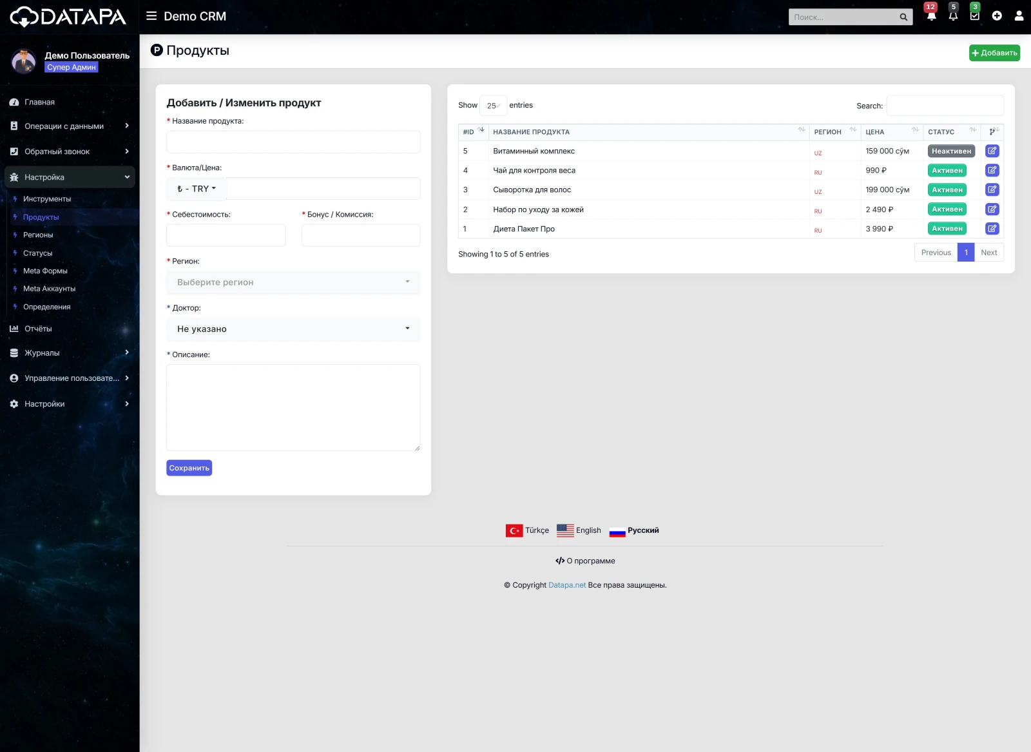
Task: Open О программе link
Action: pos(585,561)
